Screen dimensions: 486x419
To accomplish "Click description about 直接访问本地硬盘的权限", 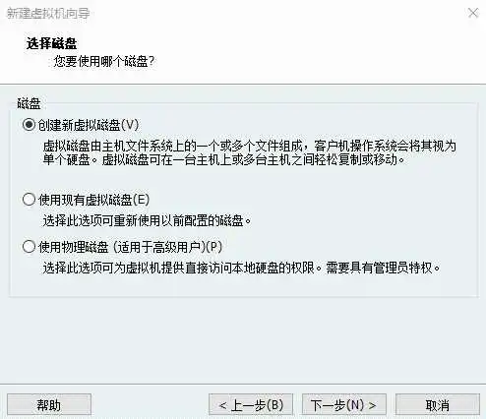I will point(182,268).
